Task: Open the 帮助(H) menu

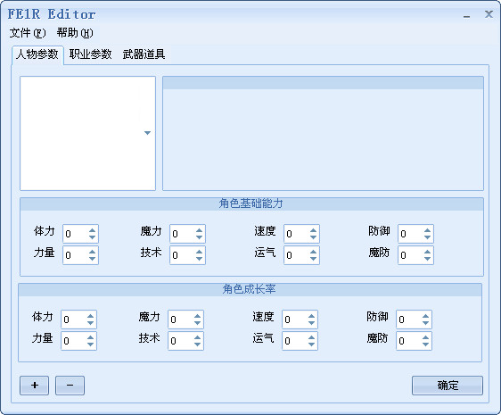Action: coord(75,33)
